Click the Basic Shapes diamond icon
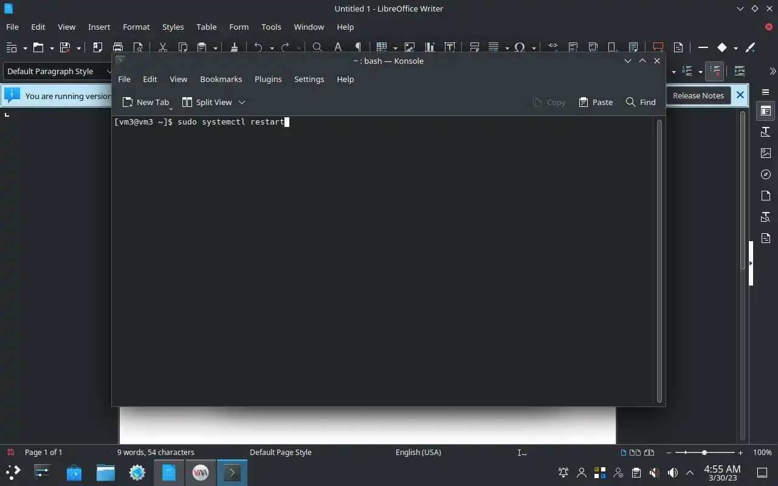Viewport: 778px width, 486px height. pos(722,47)
